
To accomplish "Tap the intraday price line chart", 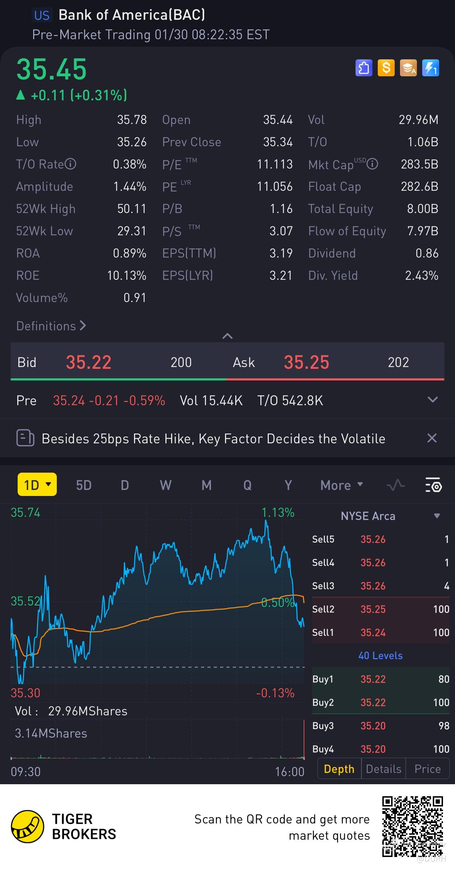I will pyautogui.click(x=157, y=603).
